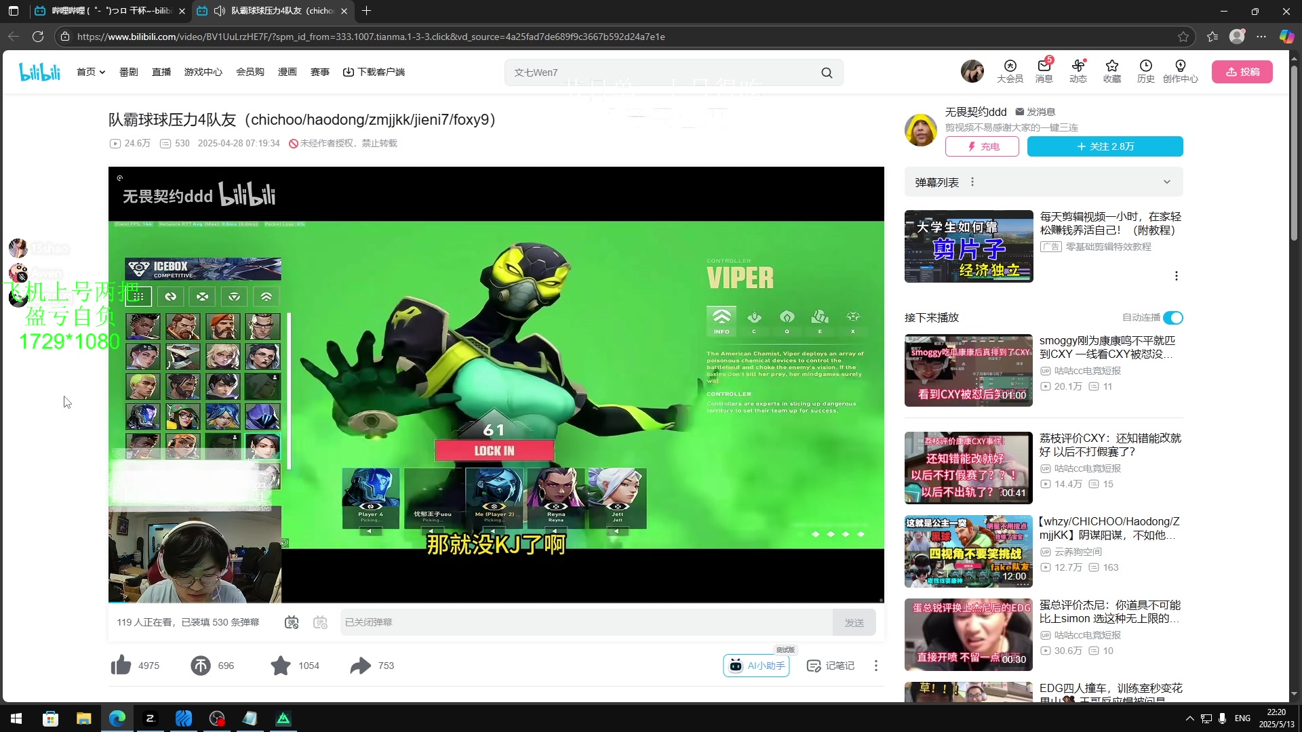Open 游戏中心 nav item
This screenshot has height=732, width=1302.
(203, 72)
